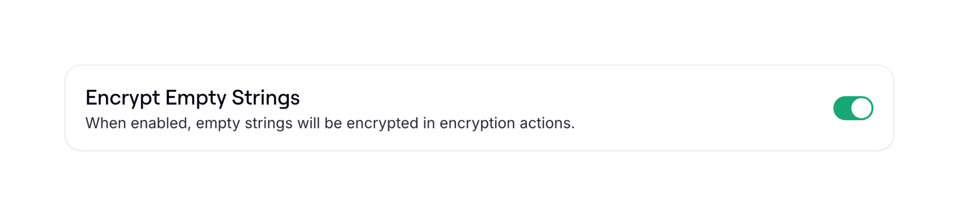Screen dimensions: 959x216
Task: Click the "Encrypt Empty Strings" heading
Action: tap(193, 98)
